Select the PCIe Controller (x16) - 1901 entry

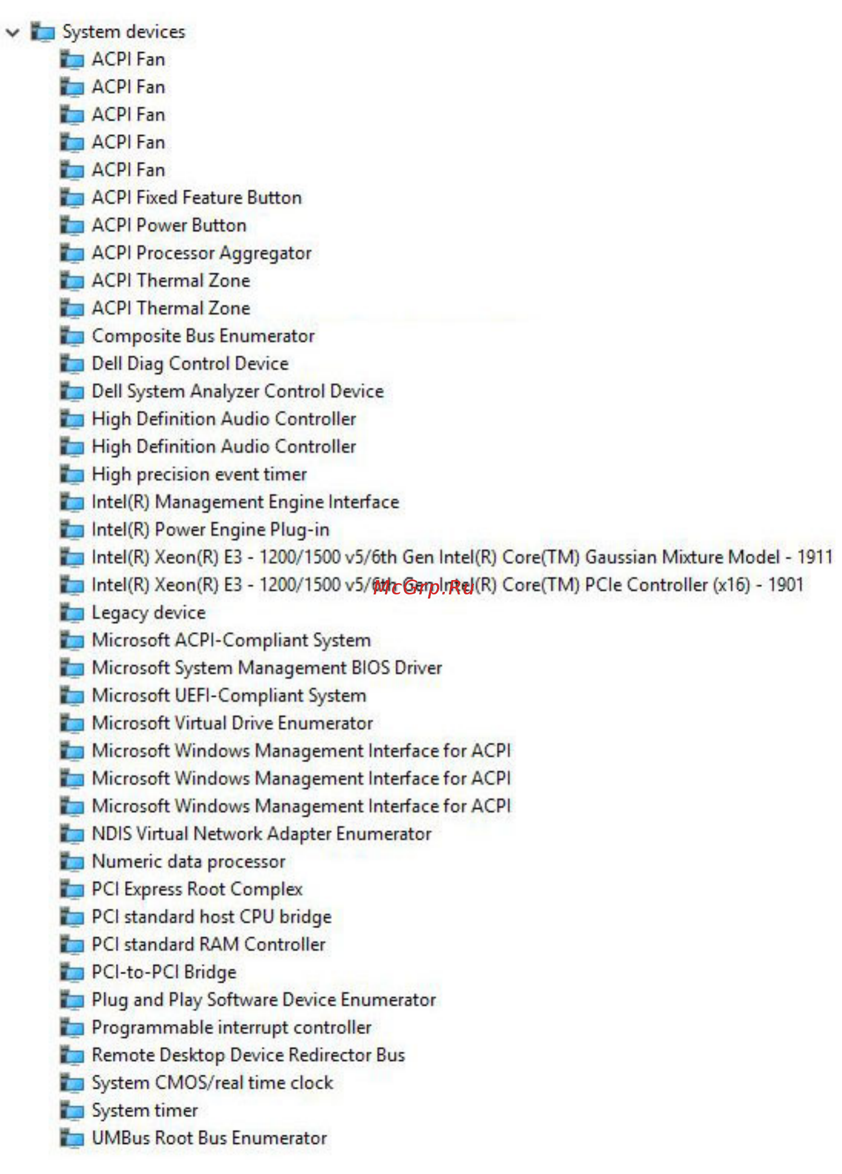click(448, 584)
